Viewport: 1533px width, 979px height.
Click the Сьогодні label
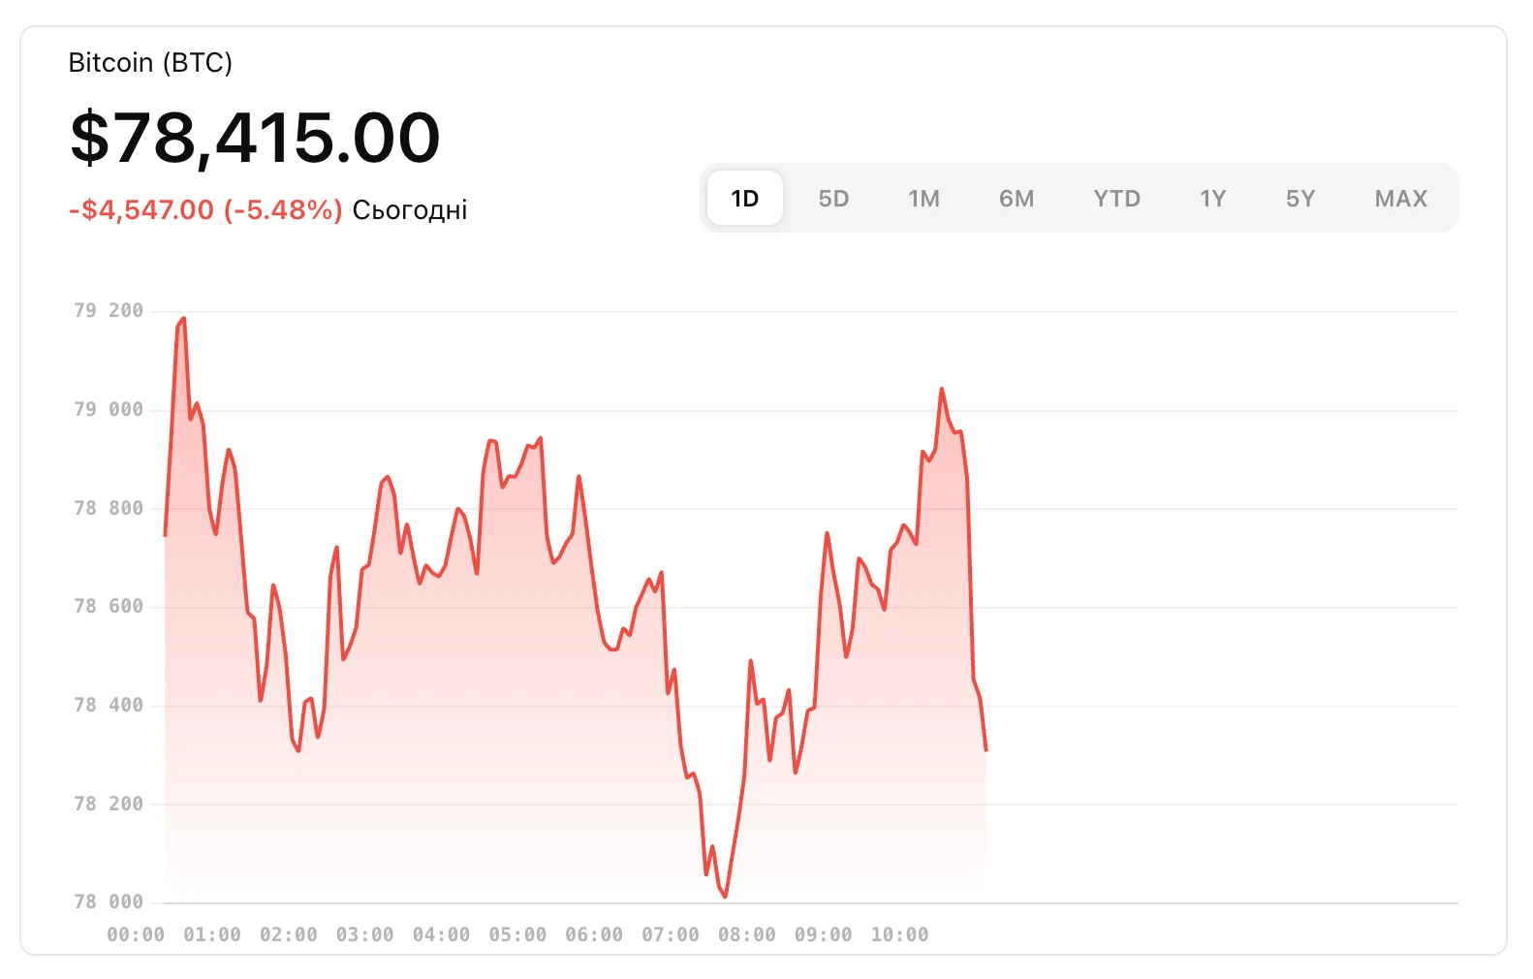click(410, 210)
